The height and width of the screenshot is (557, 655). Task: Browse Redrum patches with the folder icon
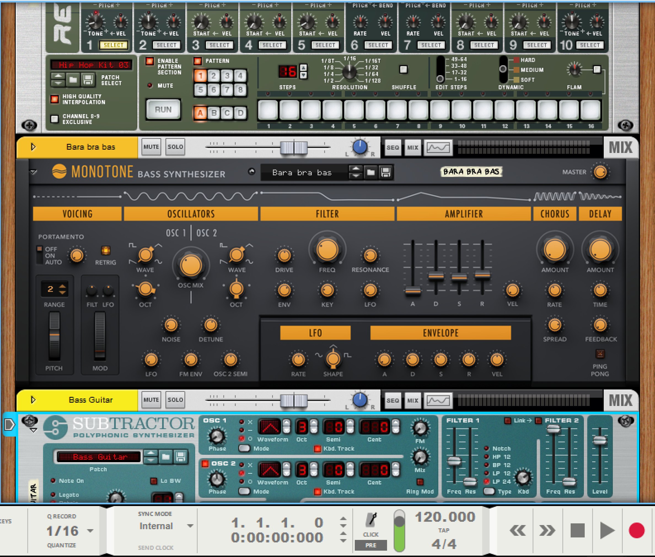(x=73, y=80)
